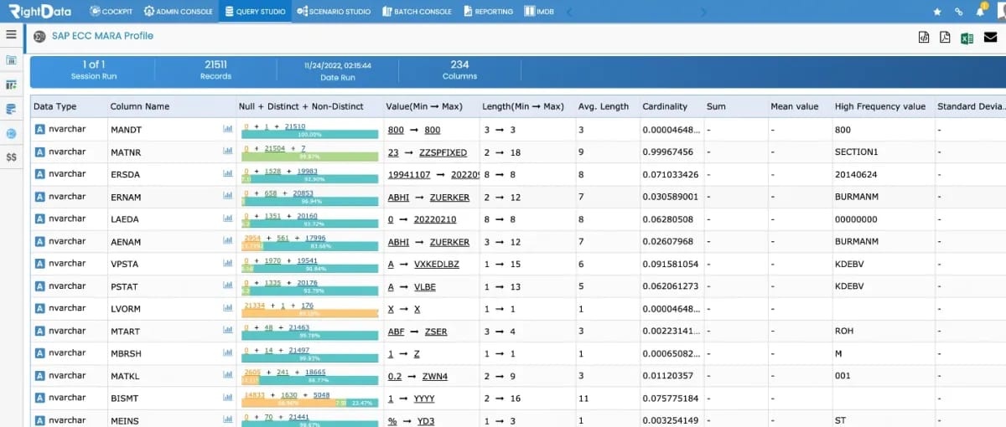Open chart icon for MTART column
This screenshot has width=1006, height=427.
[x=227, y=330]
